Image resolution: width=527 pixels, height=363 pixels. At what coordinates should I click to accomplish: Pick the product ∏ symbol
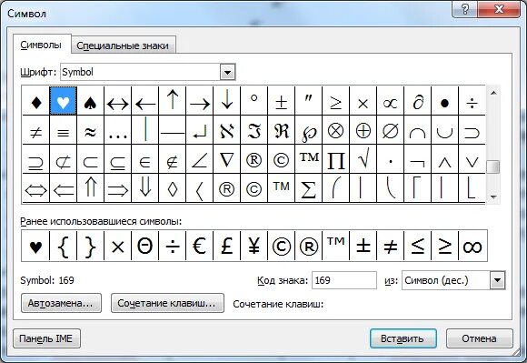[336, 159]
